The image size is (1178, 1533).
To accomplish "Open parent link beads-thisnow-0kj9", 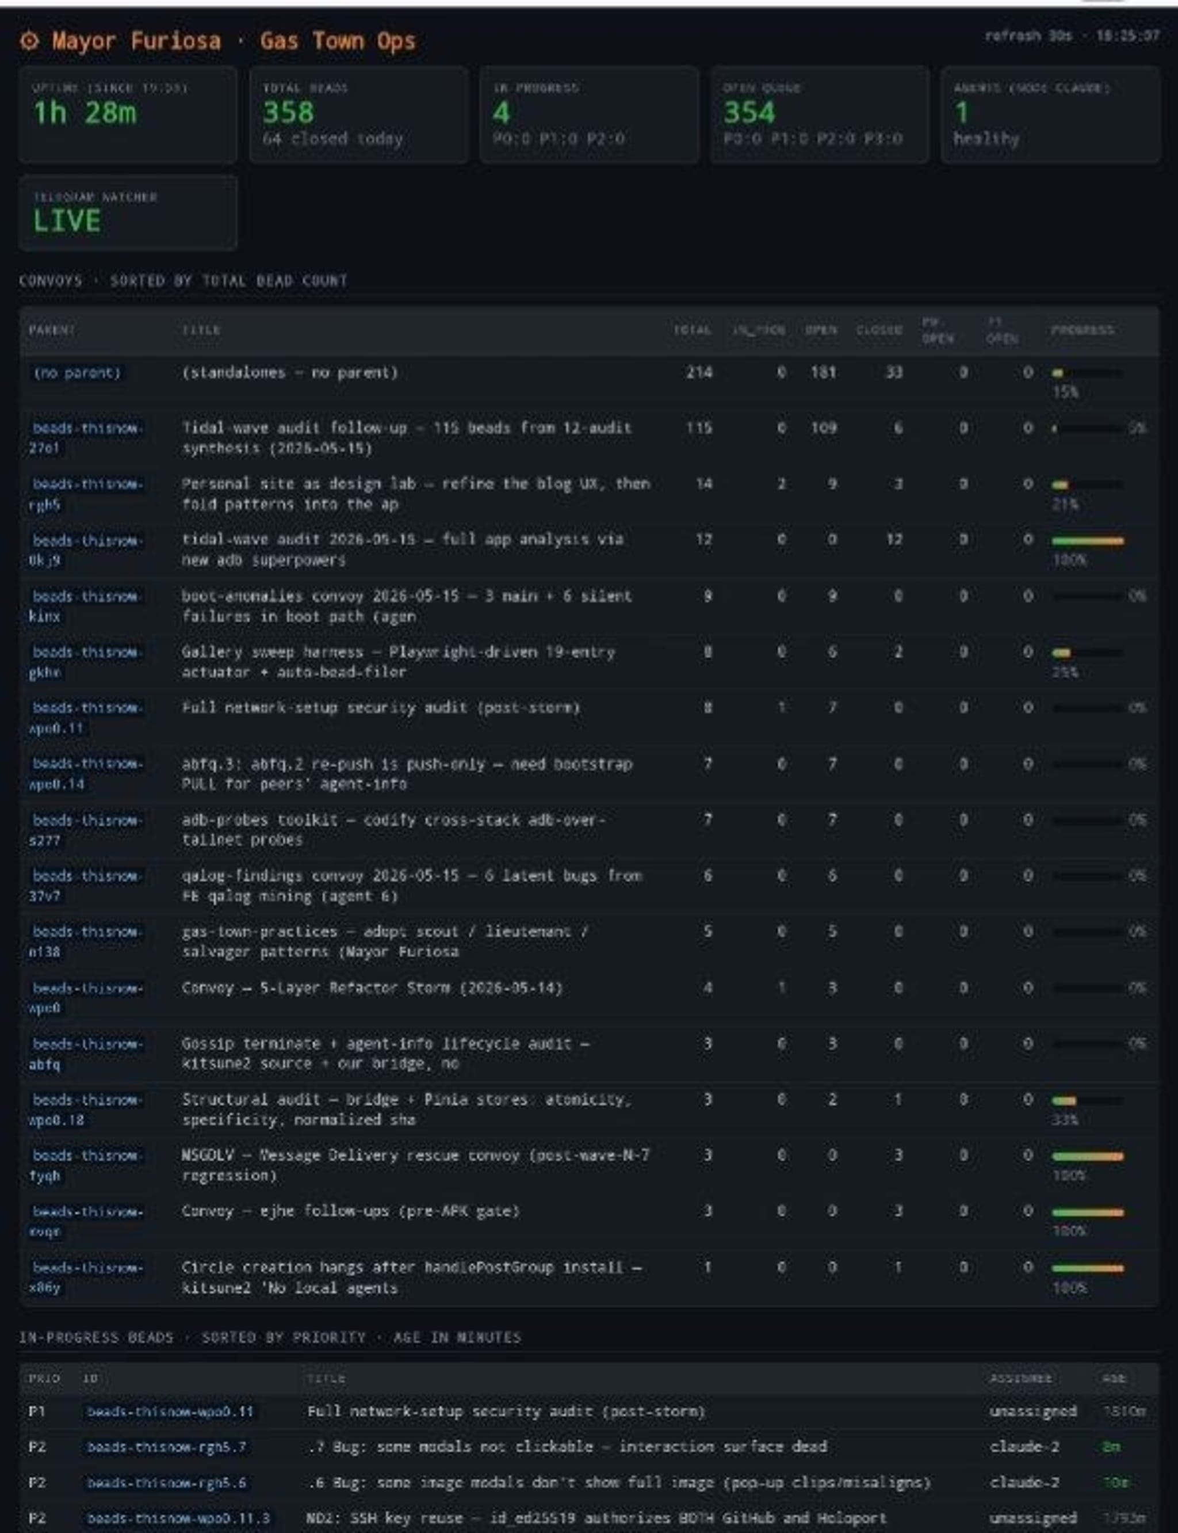I will (86, 550).
